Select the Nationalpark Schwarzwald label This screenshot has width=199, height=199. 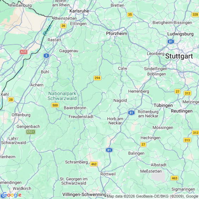click(x=62, y=96)
